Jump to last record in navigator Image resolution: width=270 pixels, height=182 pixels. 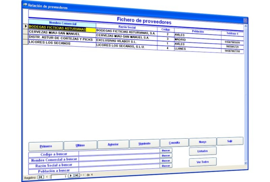(x=77, y=175)
